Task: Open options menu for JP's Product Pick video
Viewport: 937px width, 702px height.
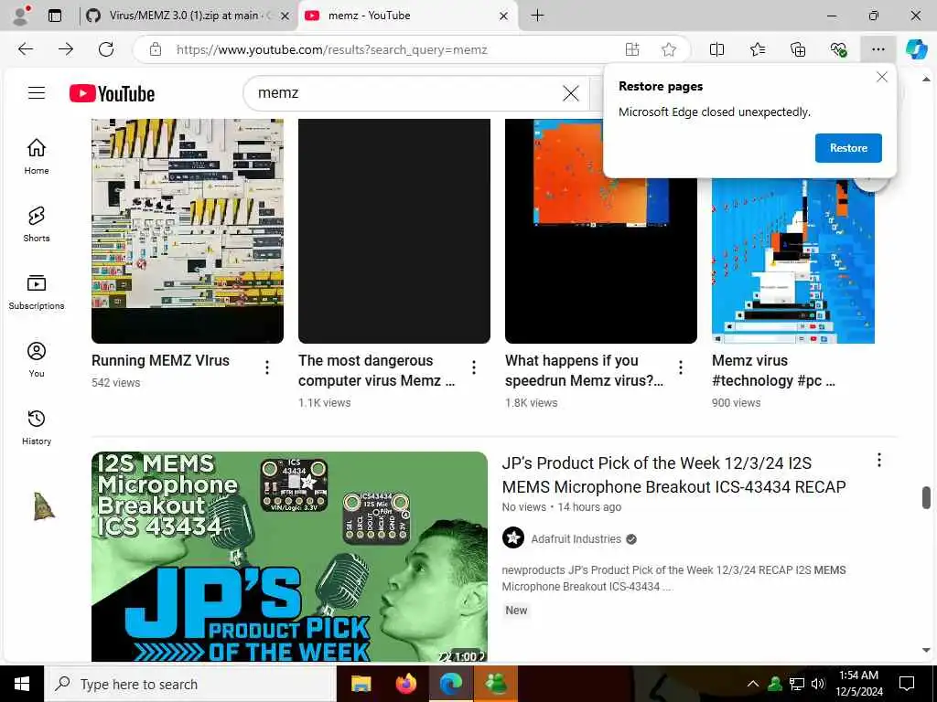Action: click(x=879, y=460)
